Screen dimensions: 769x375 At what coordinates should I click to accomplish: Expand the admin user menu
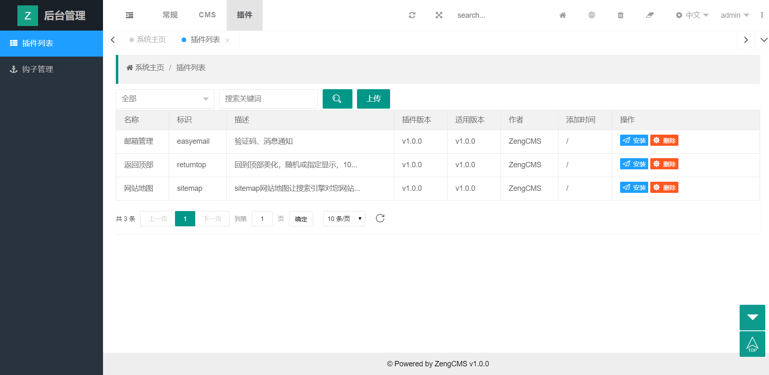click(x=734, y=15)
